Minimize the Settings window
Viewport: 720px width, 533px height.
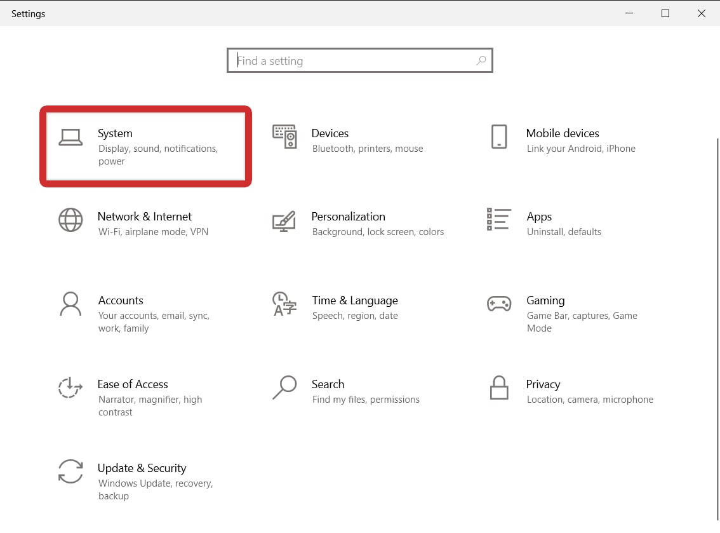[x=629, y=13]
